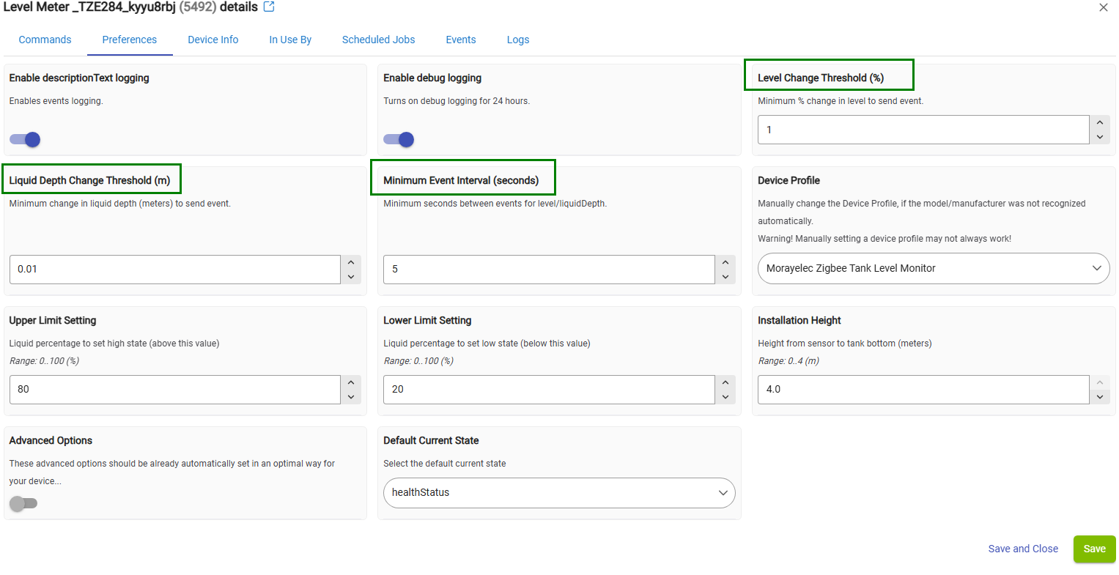Decrease Installation Height with down arrow
Viewport: 1119px width, 575px height.
point(1099,397)
